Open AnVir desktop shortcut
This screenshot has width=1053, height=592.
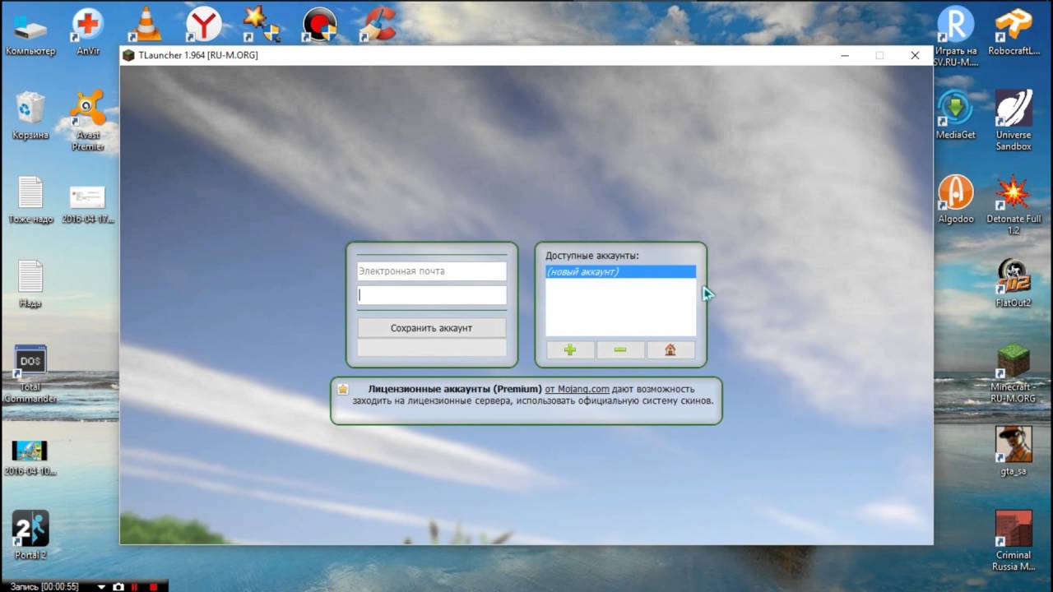(88, 33)
